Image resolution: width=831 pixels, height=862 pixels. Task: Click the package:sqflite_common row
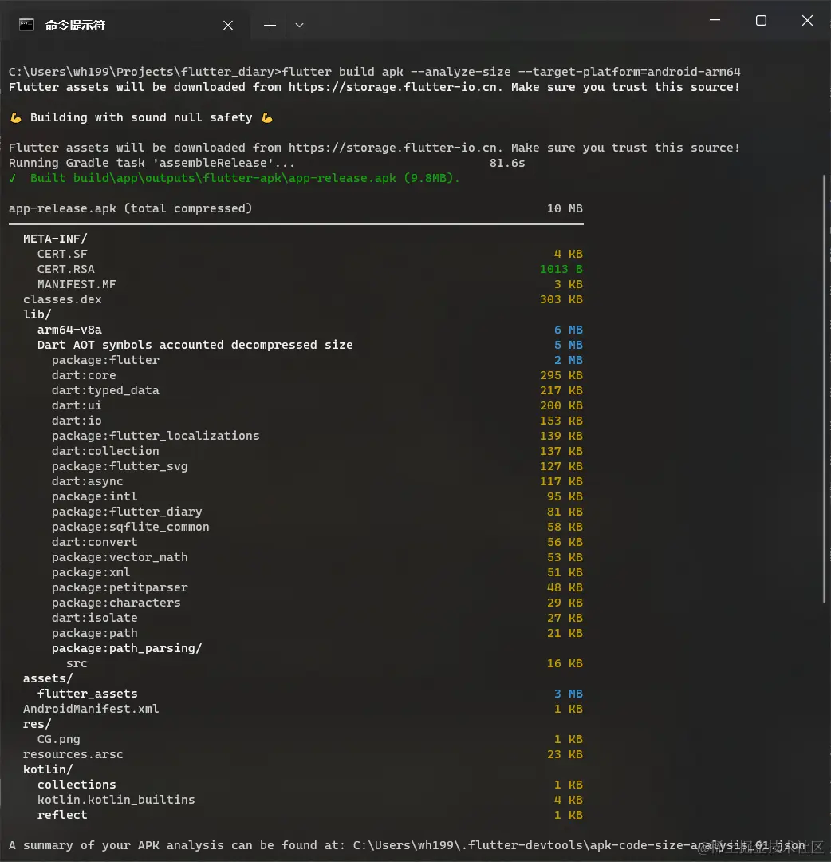[x=317, y=527]
